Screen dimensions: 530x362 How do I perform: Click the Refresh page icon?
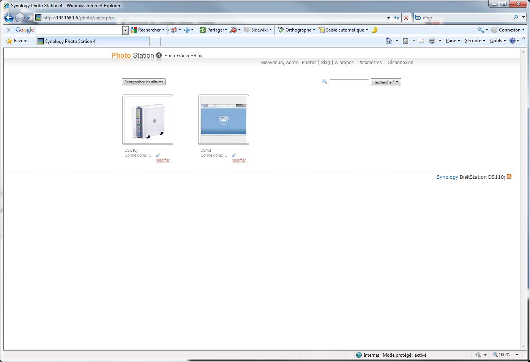[397, 17]
